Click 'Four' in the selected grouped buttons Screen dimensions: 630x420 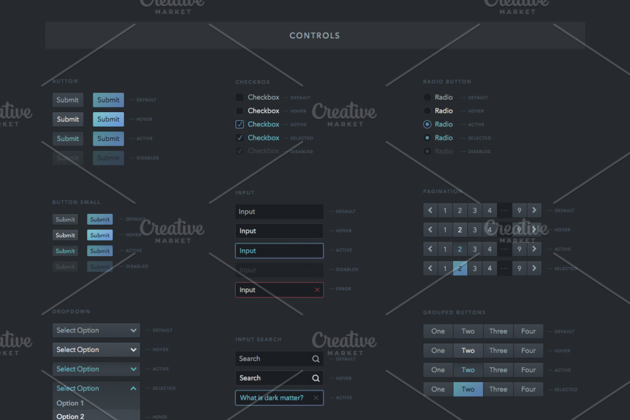pyautogui.click(x=528, y=389)
